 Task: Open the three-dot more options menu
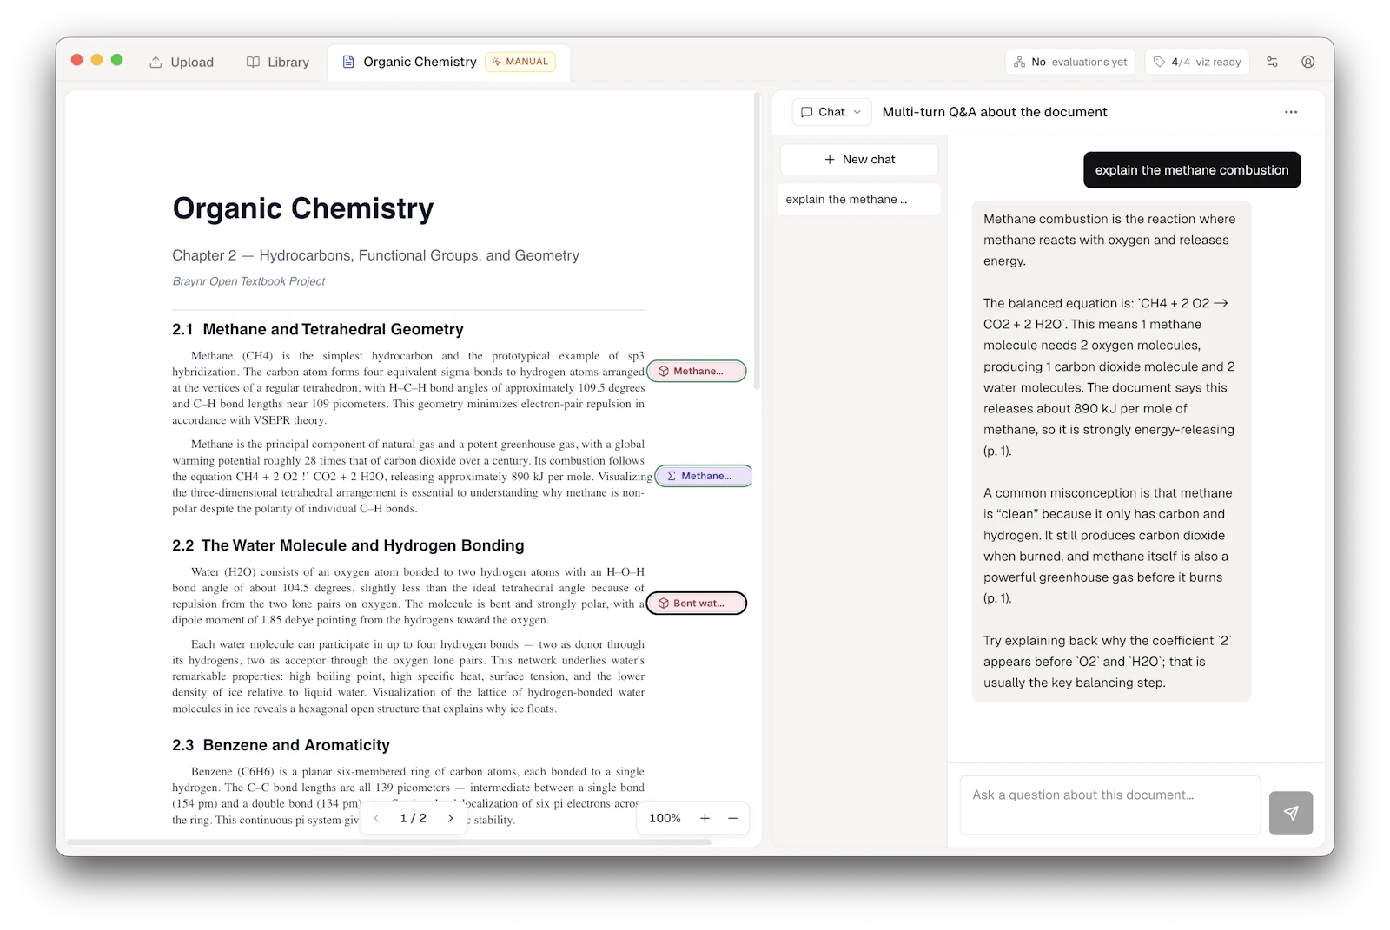[x=1291, y=112]
